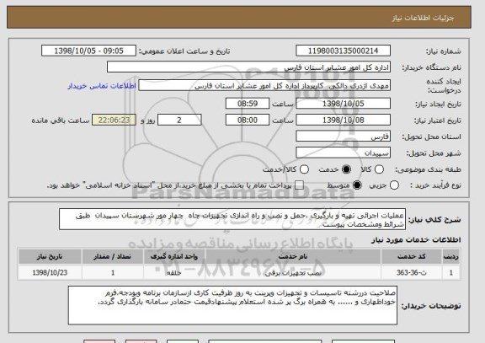
Task: Click the service name cell نصب تجهیزات برقی
Action: click(x=293, y=273)
